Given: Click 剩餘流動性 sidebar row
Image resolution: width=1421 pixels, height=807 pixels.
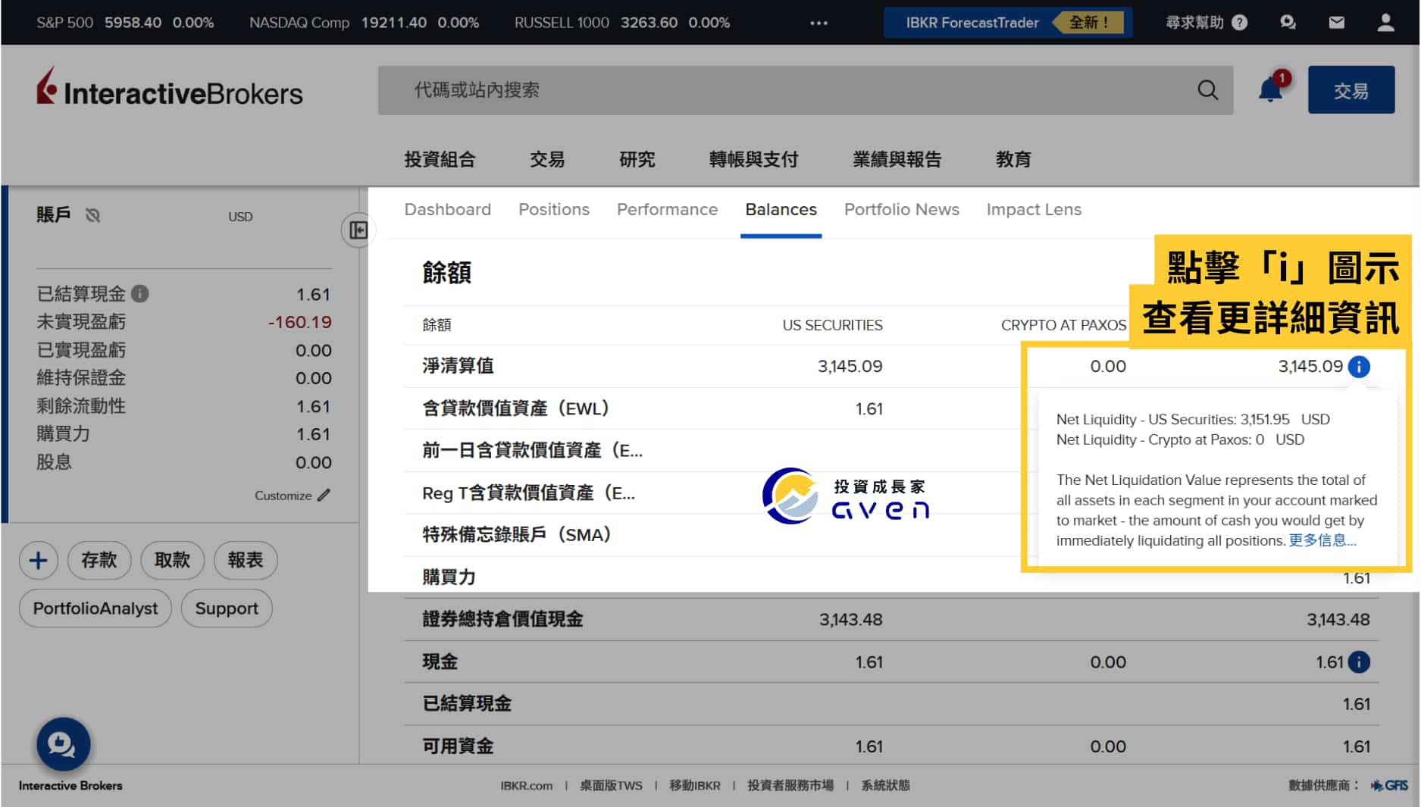Looking at the screenshot, I should (x=184, y=406).
